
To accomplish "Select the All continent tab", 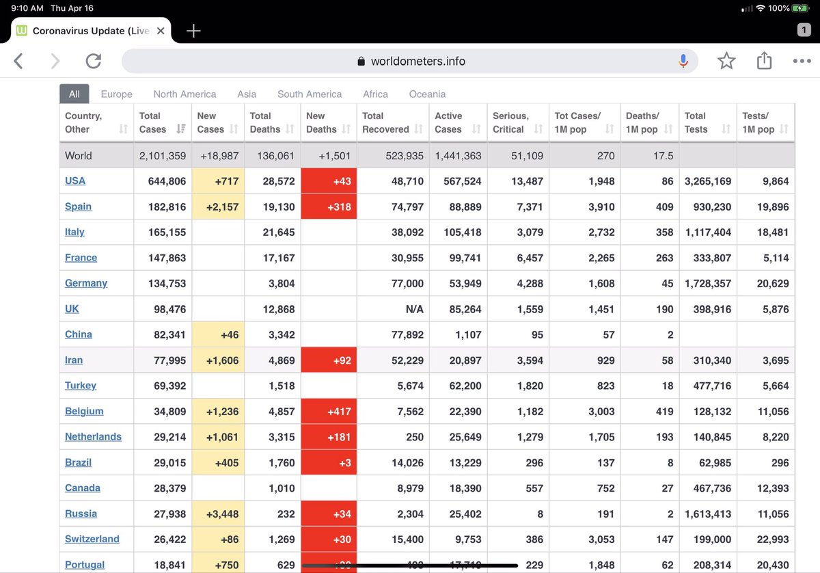I will [74, 94].
